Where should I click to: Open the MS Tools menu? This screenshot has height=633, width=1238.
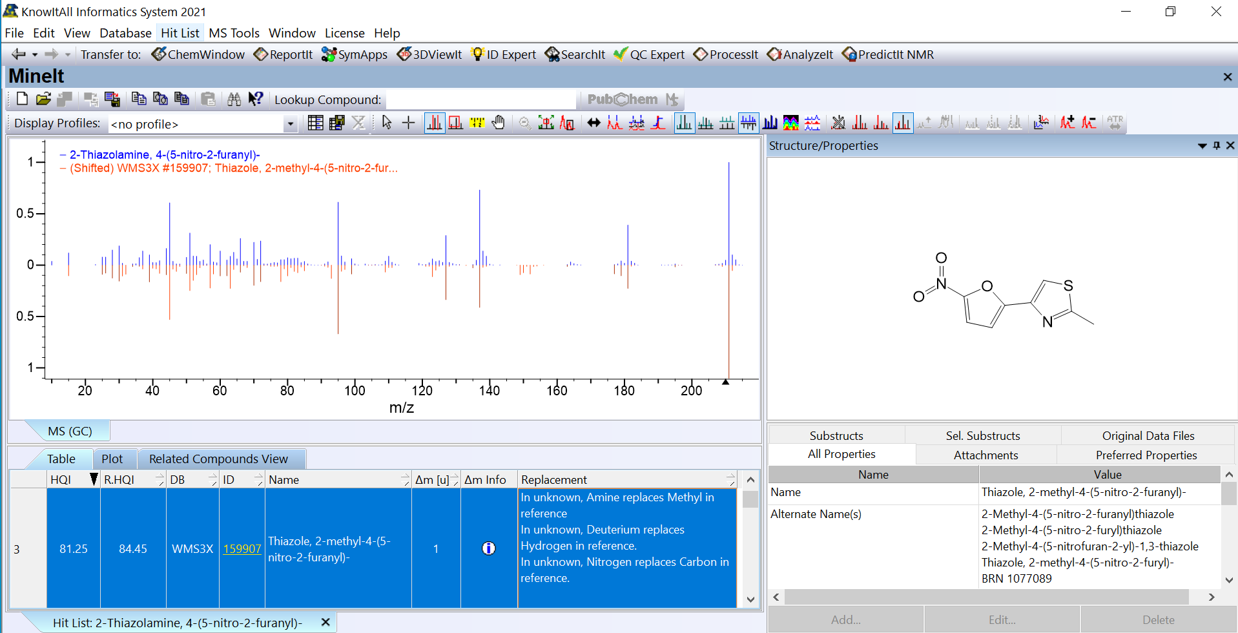234,33
